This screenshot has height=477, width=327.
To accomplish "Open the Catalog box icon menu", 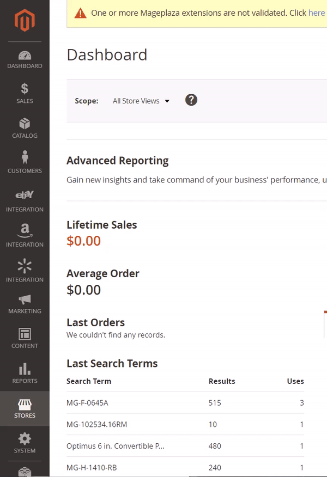I will 25,128.
